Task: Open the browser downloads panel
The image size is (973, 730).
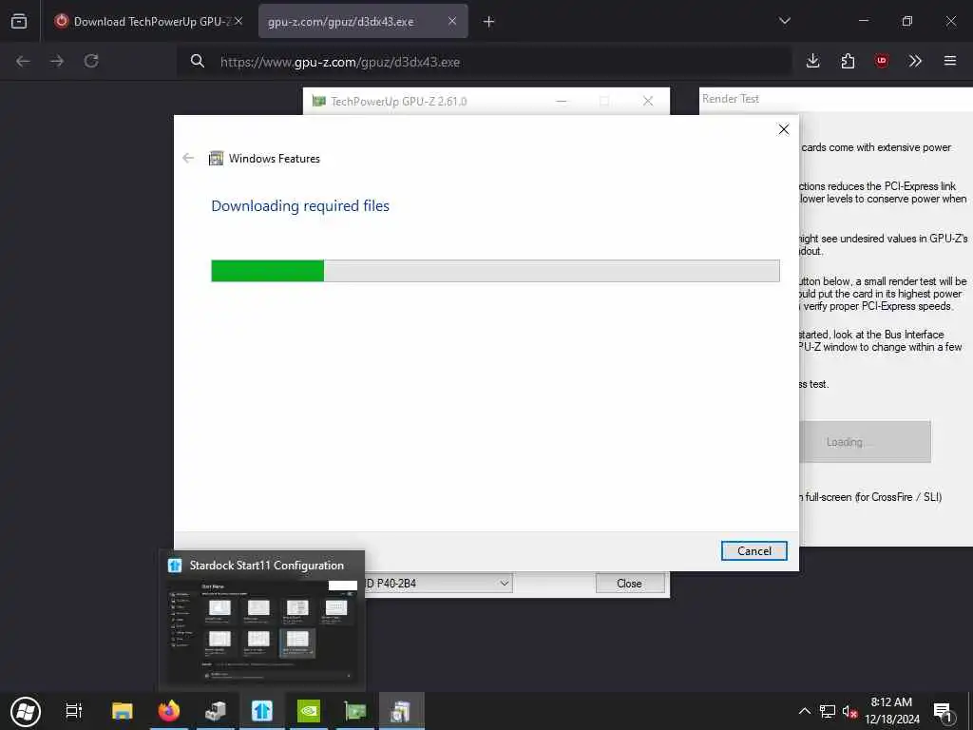Action: pyautogui.click(x=813, y=61)
